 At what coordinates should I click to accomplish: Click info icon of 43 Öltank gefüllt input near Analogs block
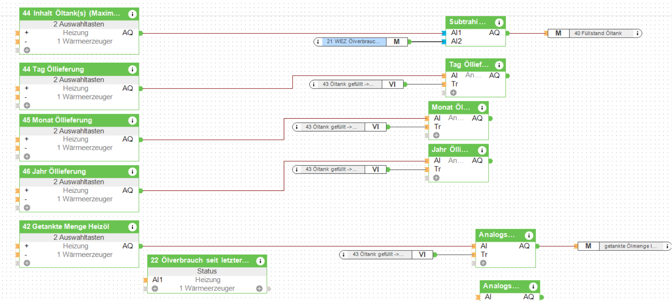coord(343,255)
